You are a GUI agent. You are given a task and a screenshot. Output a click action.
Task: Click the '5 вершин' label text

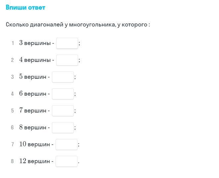tap(33, 77)
